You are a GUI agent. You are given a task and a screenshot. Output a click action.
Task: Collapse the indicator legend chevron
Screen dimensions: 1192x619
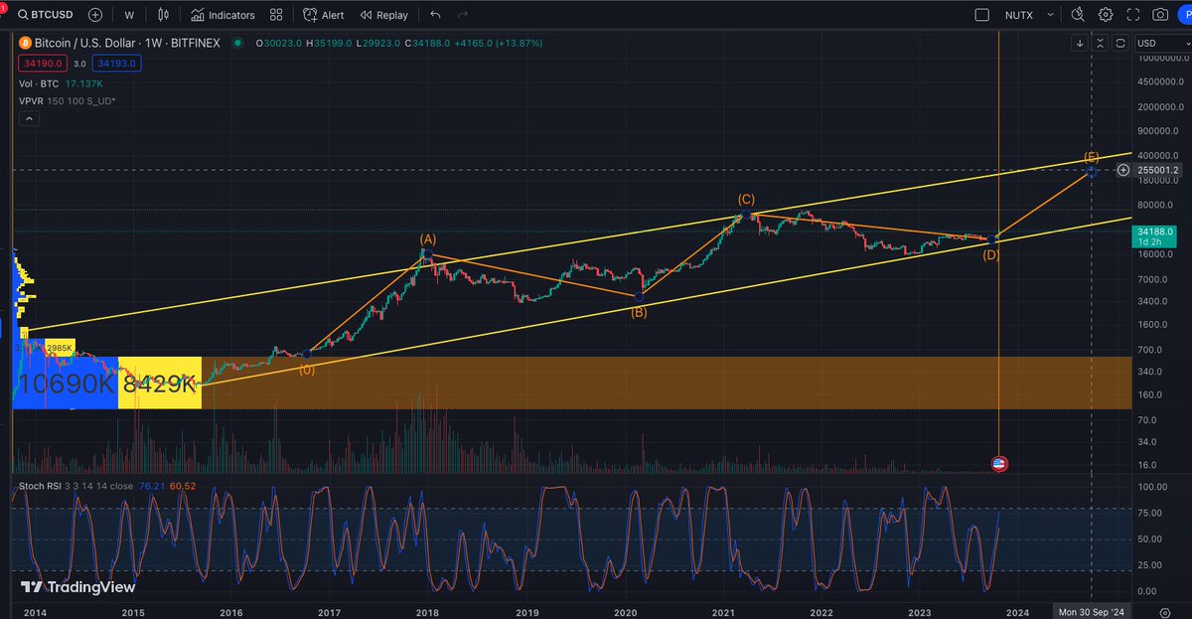[29, 119]
